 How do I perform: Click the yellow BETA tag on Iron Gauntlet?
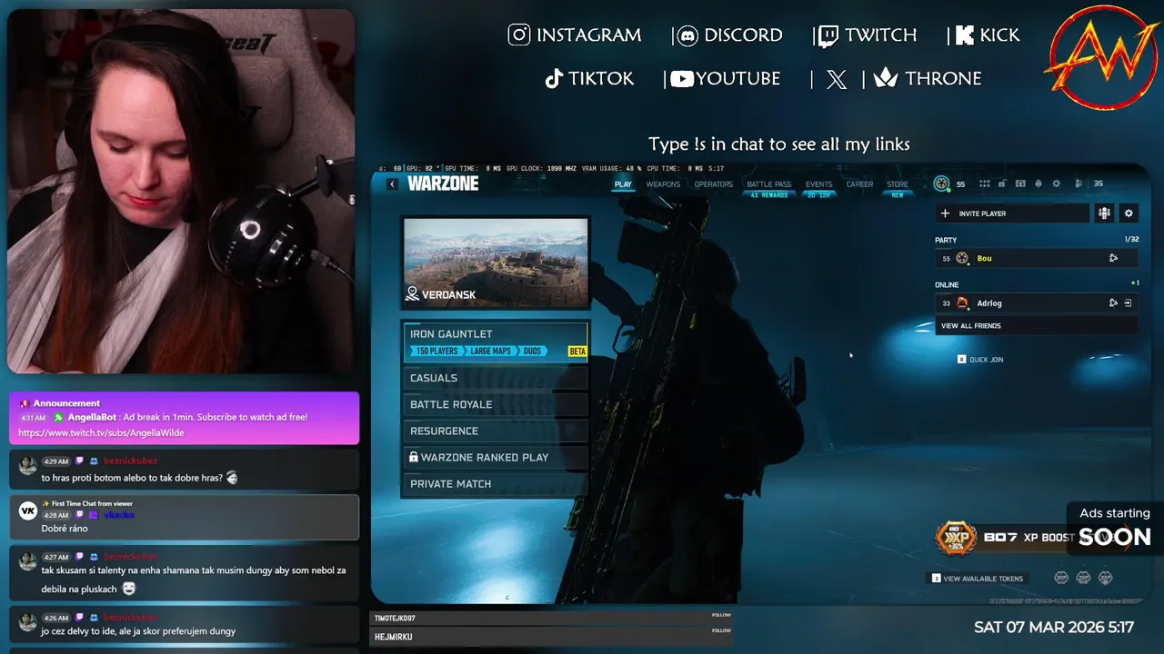tap(577, 352)
